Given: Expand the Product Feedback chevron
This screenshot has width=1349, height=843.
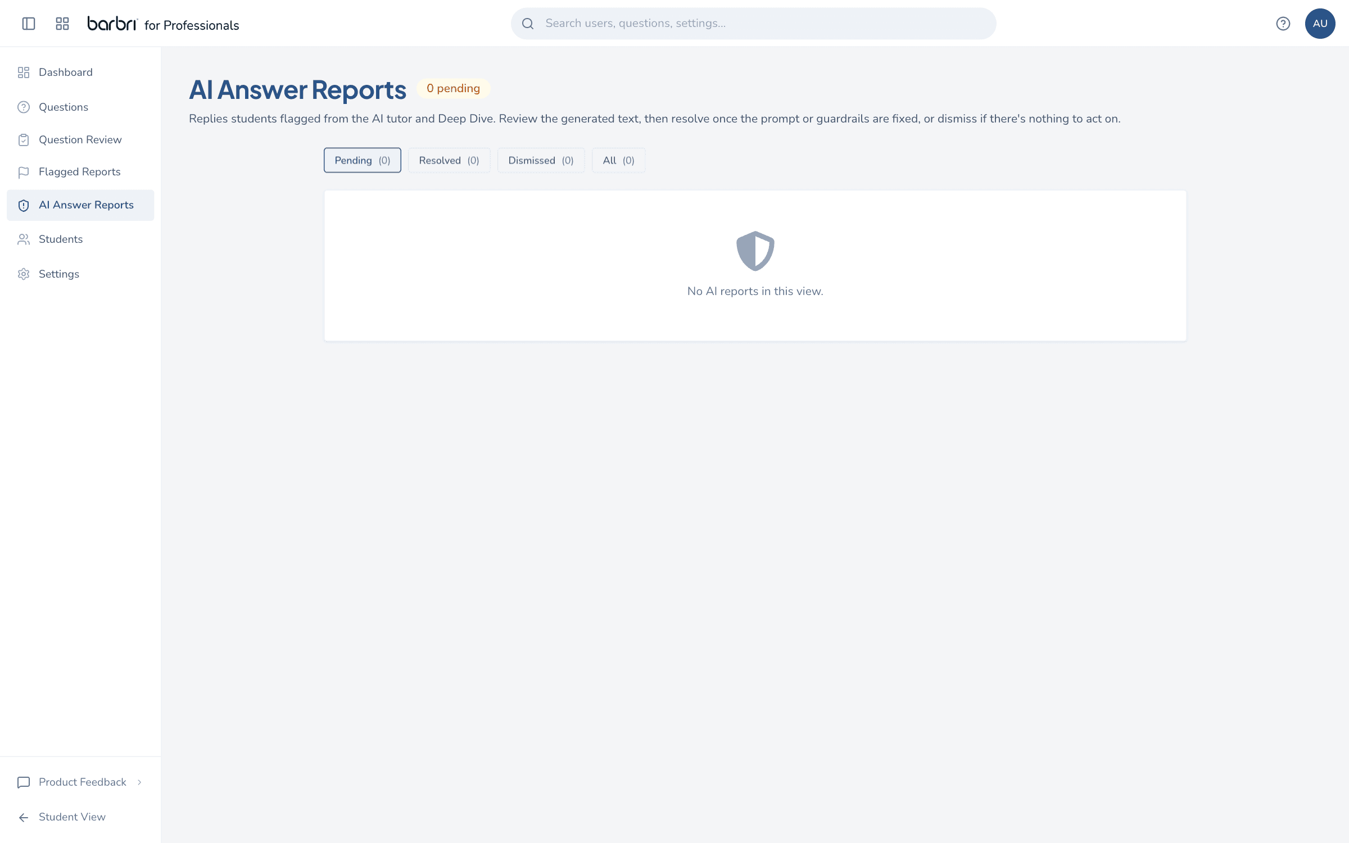Looking at the screenshot, I should pos(139,782).
